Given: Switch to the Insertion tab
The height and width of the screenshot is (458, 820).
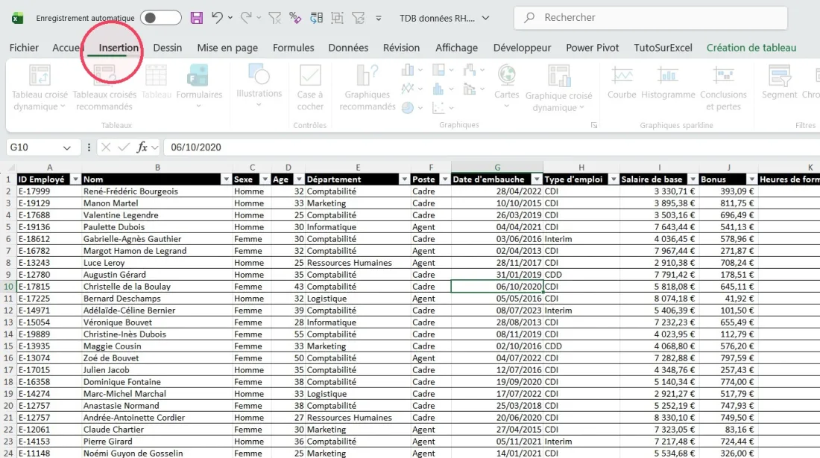Looking at the screenshot, I should pos(119,48).
